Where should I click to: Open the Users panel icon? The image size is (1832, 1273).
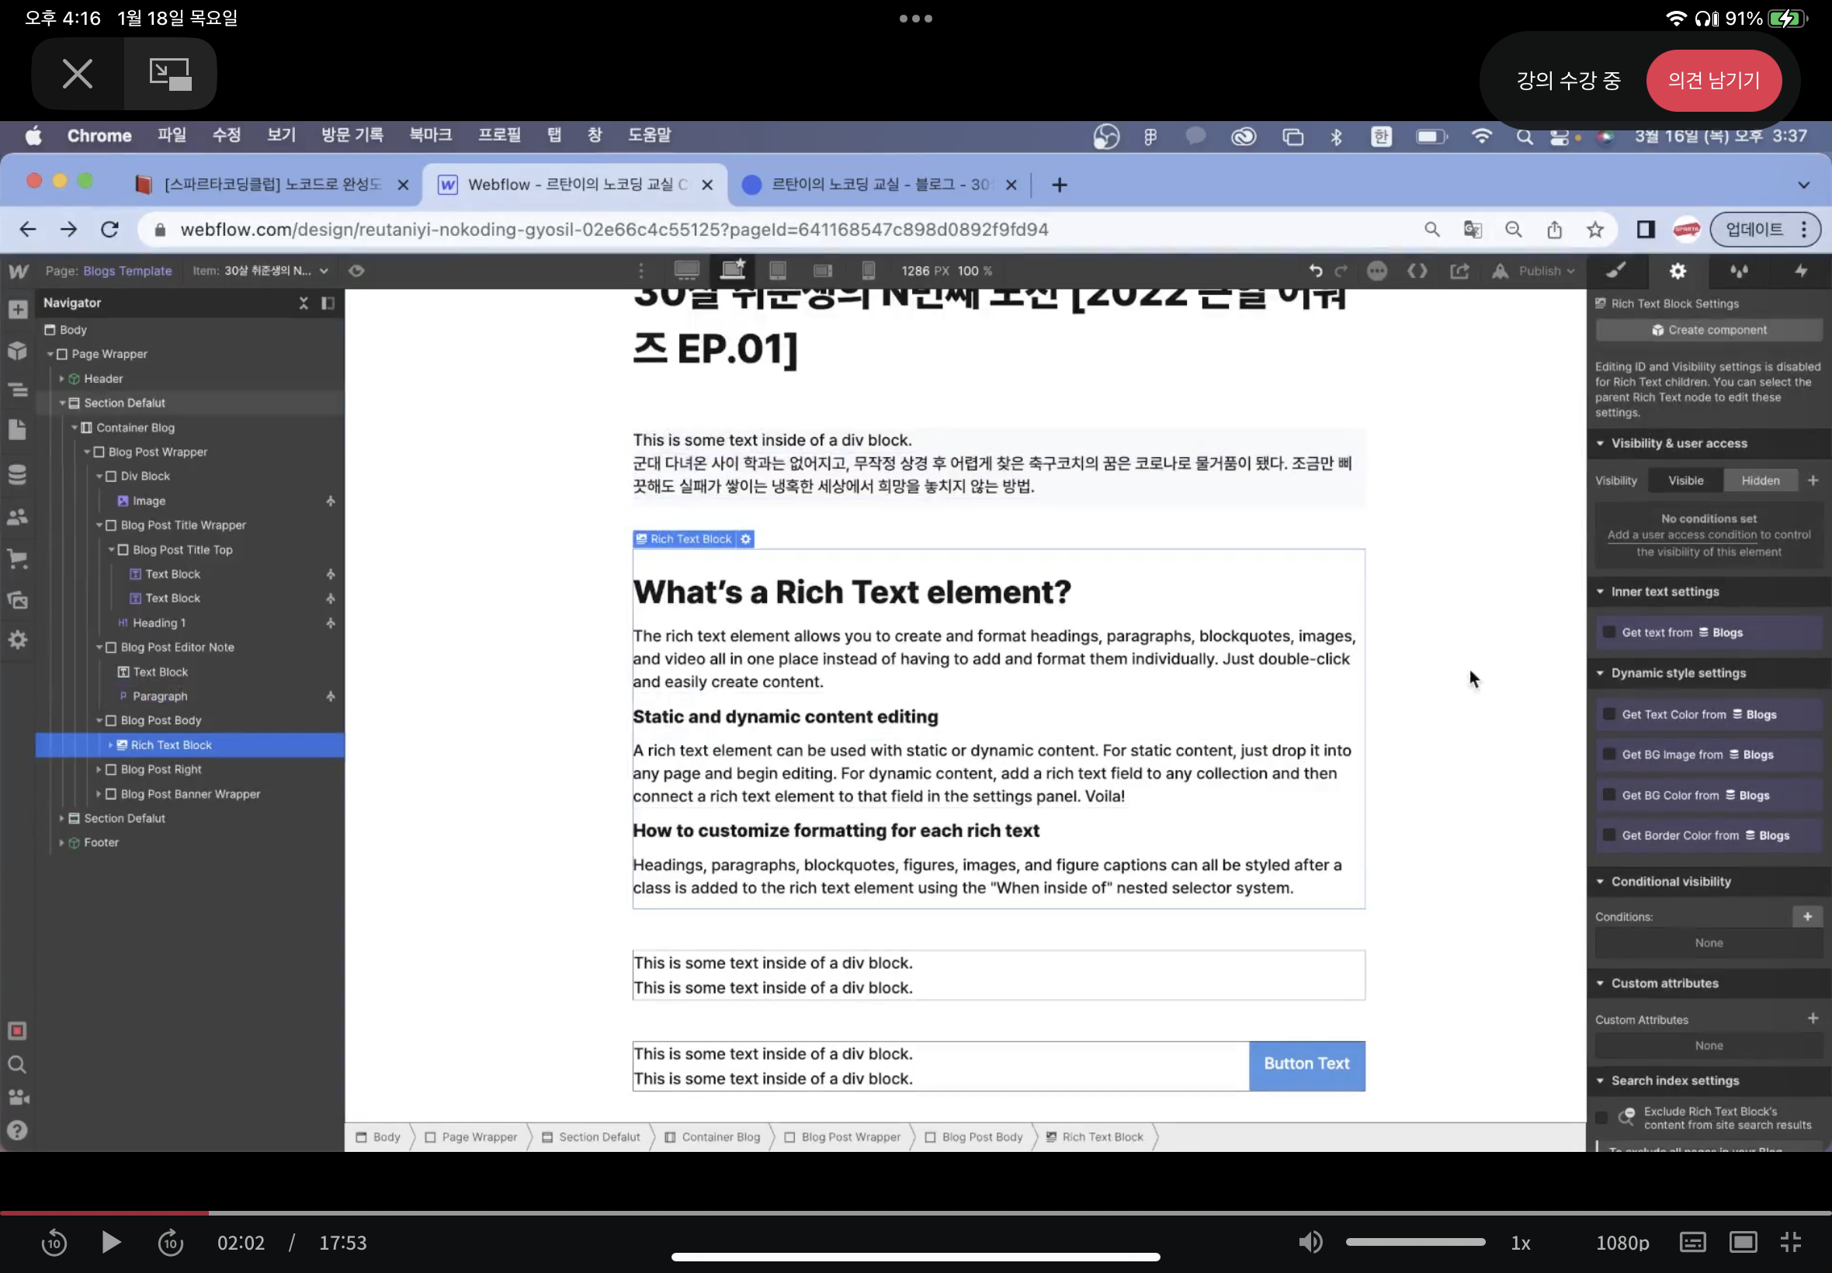point(18,517)
